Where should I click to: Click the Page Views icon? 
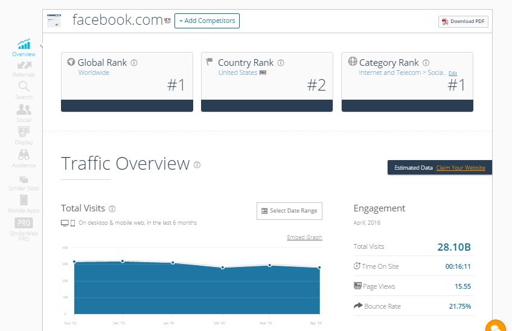point(357,286)
